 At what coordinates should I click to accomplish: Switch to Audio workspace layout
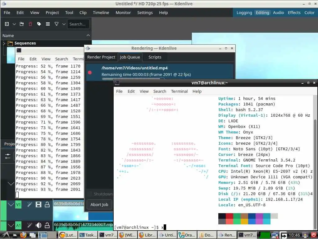coord(278,12)
